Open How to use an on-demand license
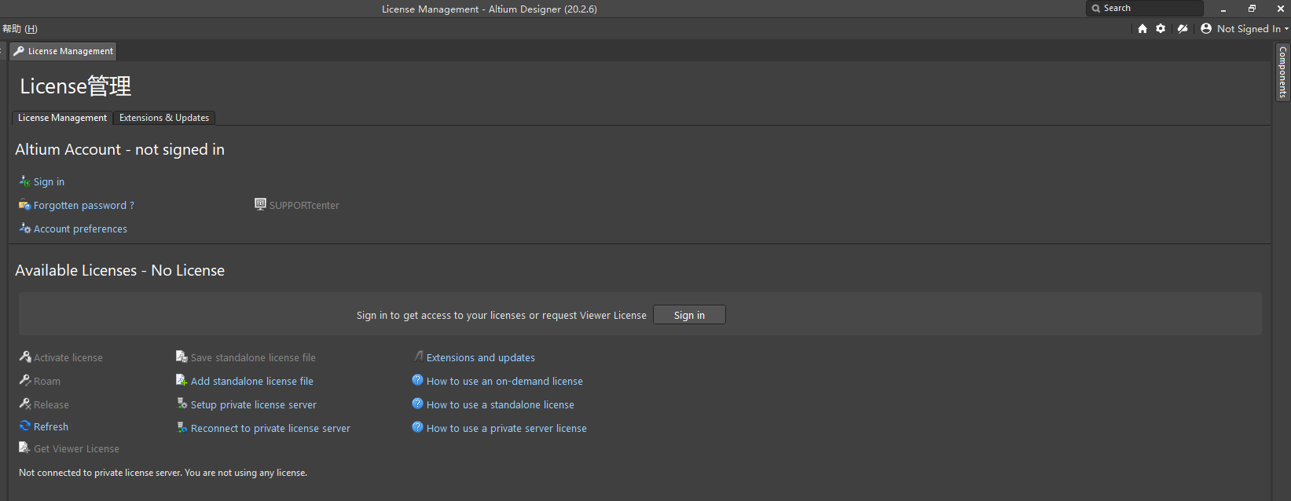Screen dimensions: 1291x501 point(504,381)
